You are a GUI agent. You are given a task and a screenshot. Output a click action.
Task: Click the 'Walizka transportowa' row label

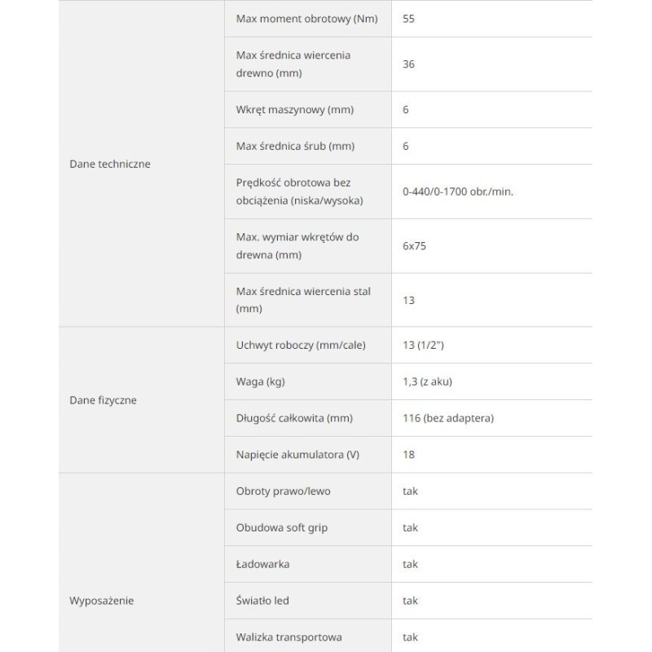[289, 637]
